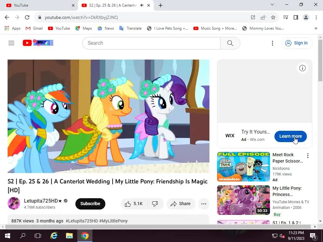Image resolution: width=323 pixels, height=242 pixels.
Task: Click the video player
Action: click(109, 116)
